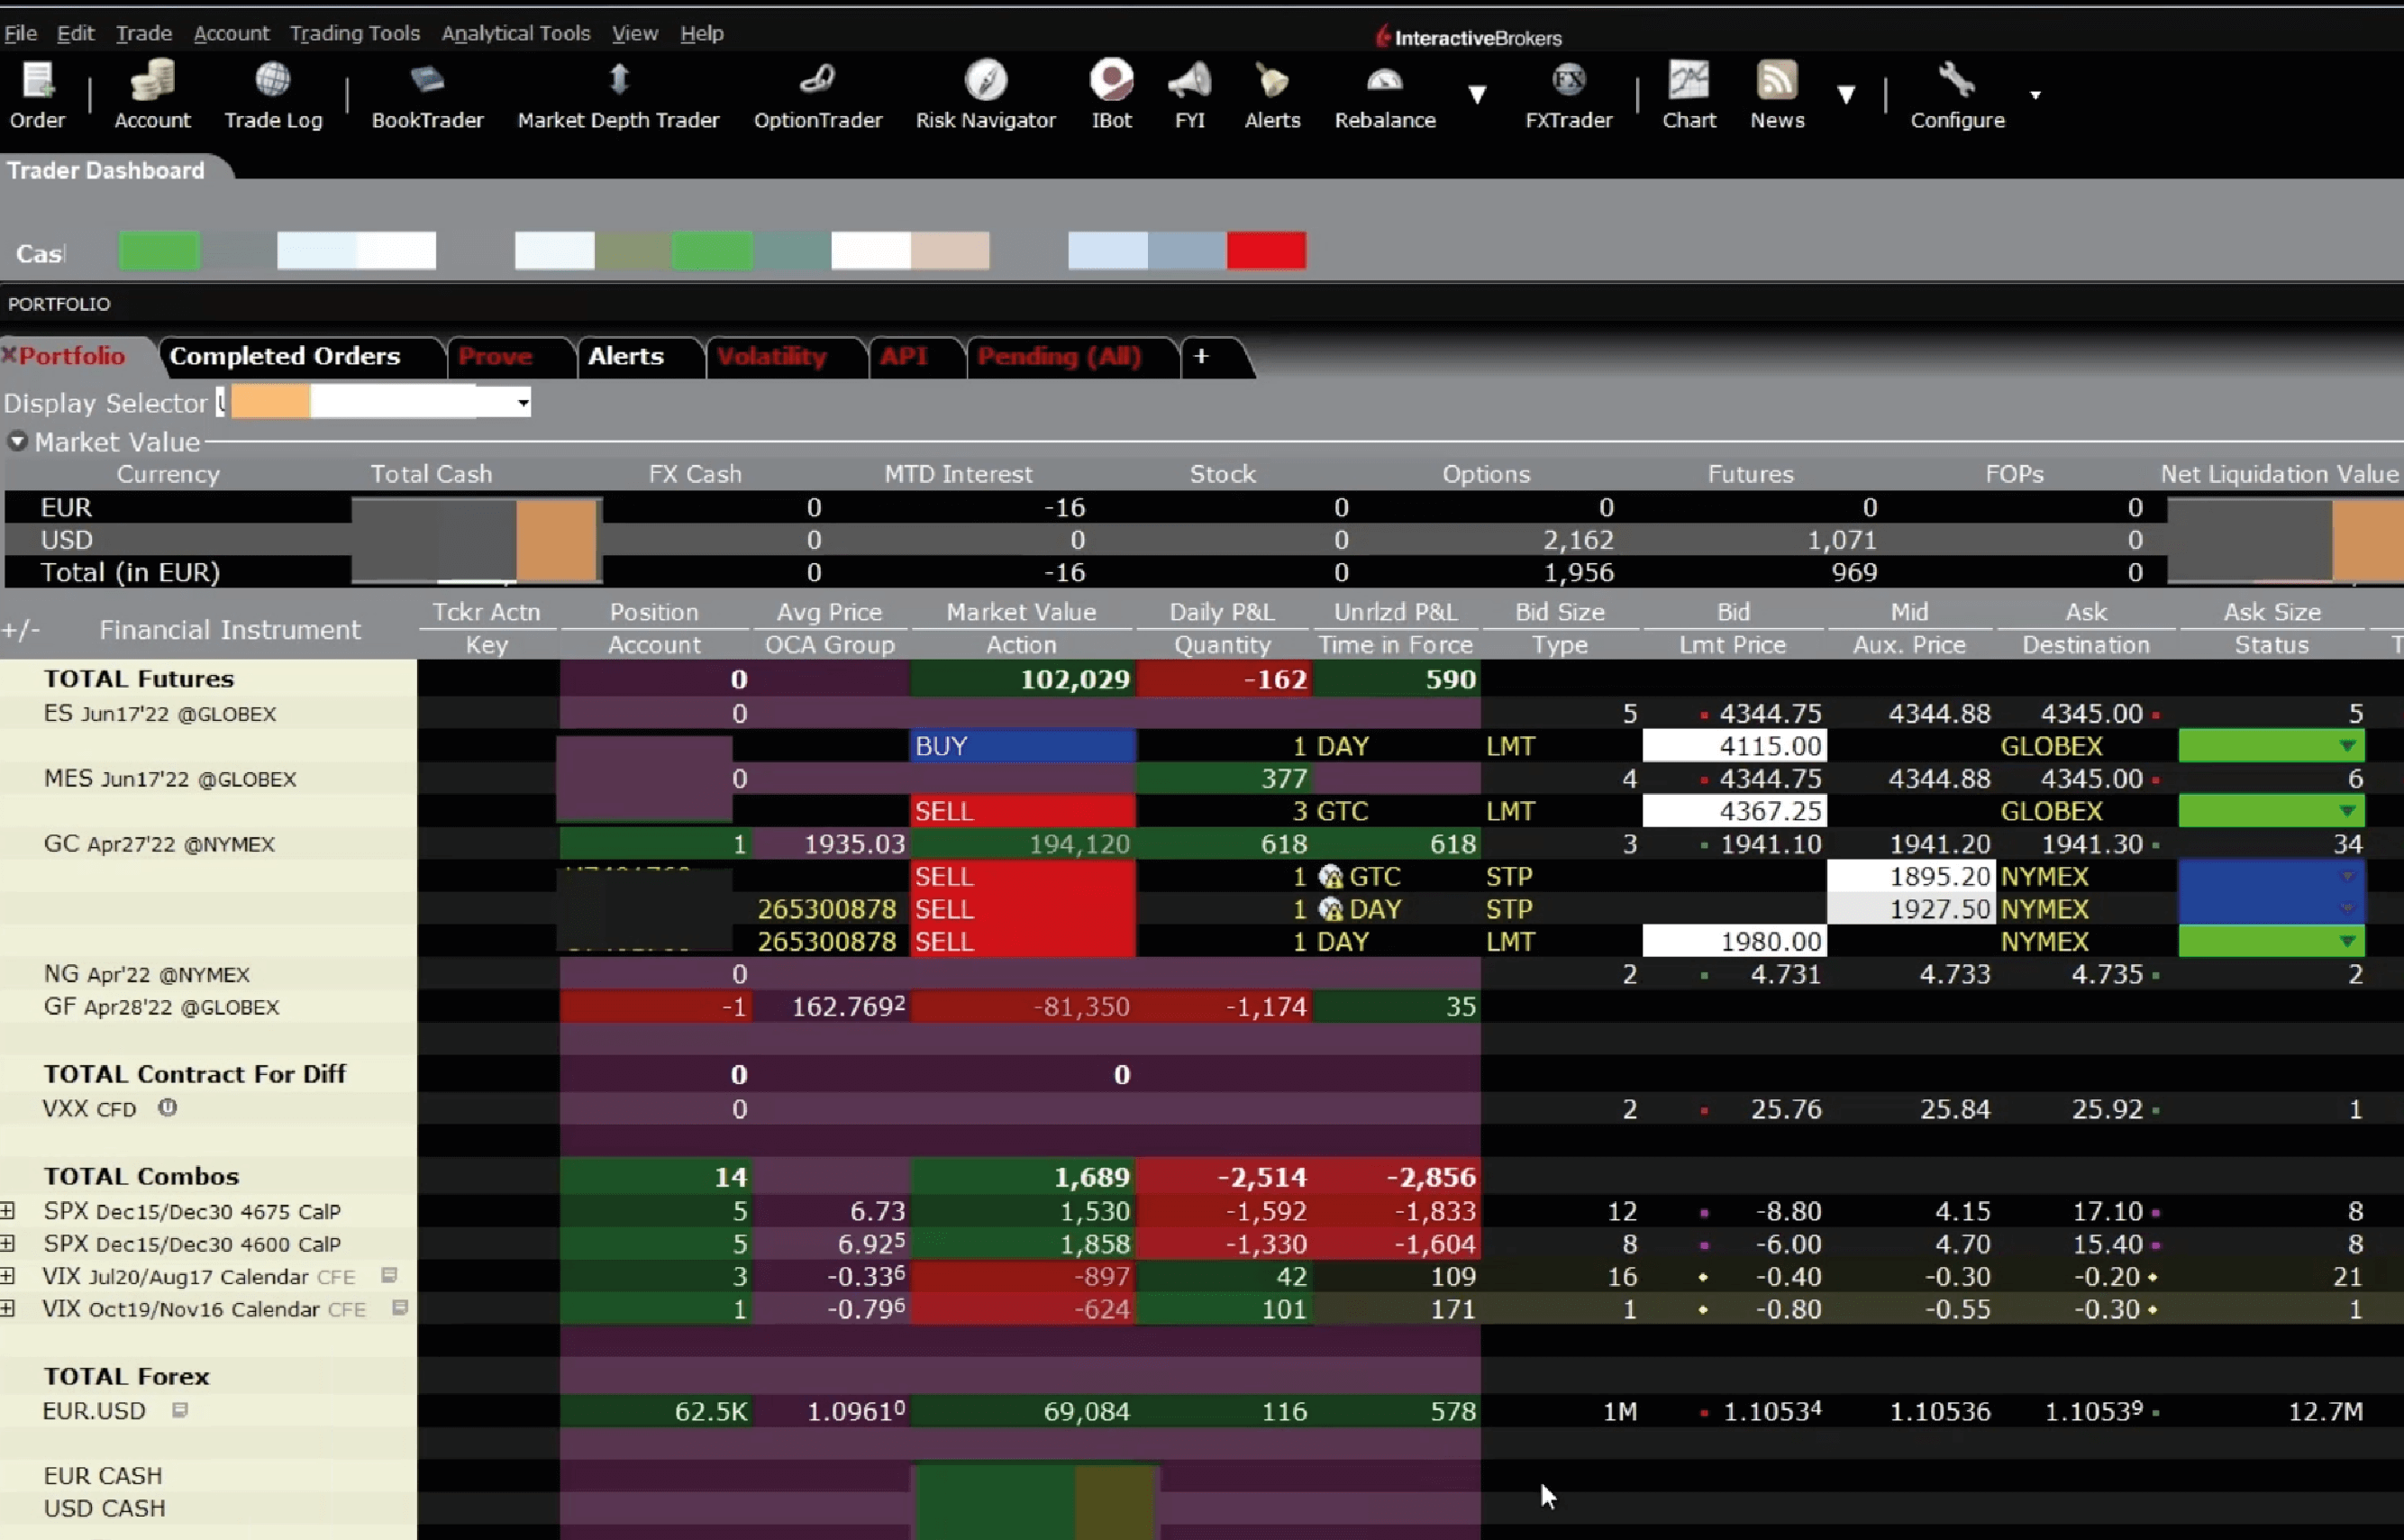The image size is (2404, 1540).
Task: Launch the OptionTrader tool
Action: point(816,95)
